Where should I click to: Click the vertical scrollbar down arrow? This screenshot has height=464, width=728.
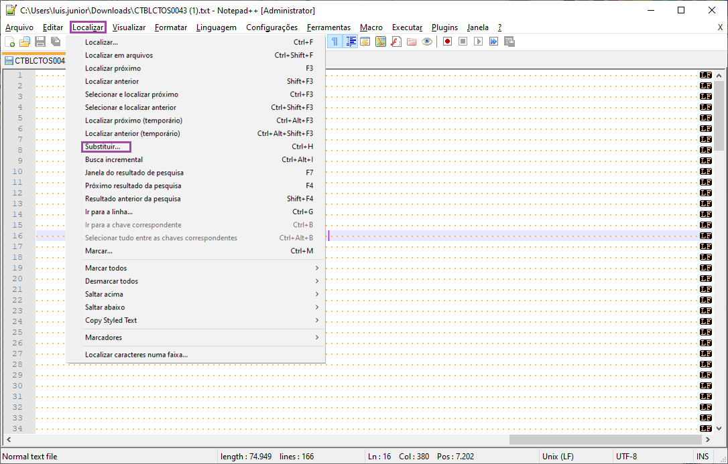719,429
